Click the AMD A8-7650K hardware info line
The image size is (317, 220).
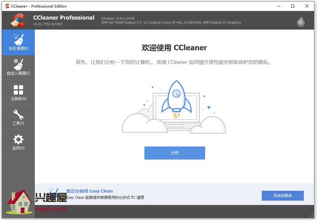coord(171,23)
